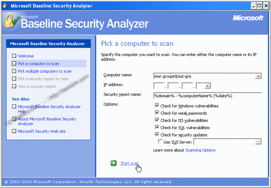Image resolution: width=271 pixels, height=188 pixels.
Task: Click the bullet icon beside Pick multiple computers to scan
Action: tap(14, 71)
